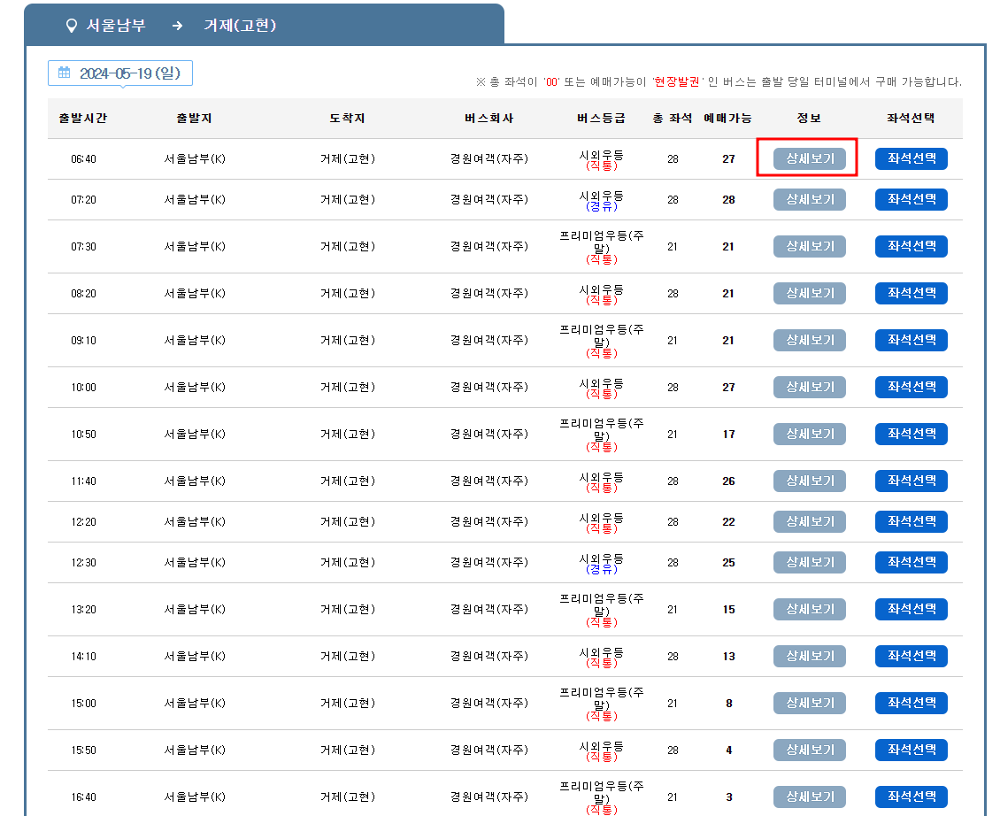Open details for the 08:20 bus

(x=810, y=293)
